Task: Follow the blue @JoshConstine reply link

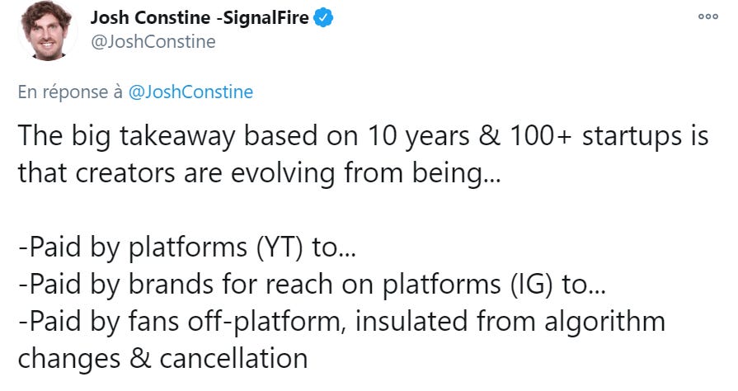Action: 190,92
